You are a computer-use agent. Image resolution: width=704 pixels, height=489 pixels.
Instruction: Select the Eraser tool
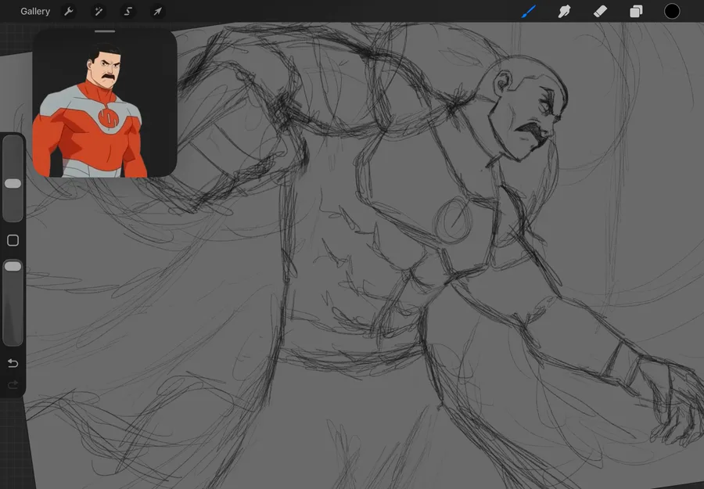click(x=600, y=11)
